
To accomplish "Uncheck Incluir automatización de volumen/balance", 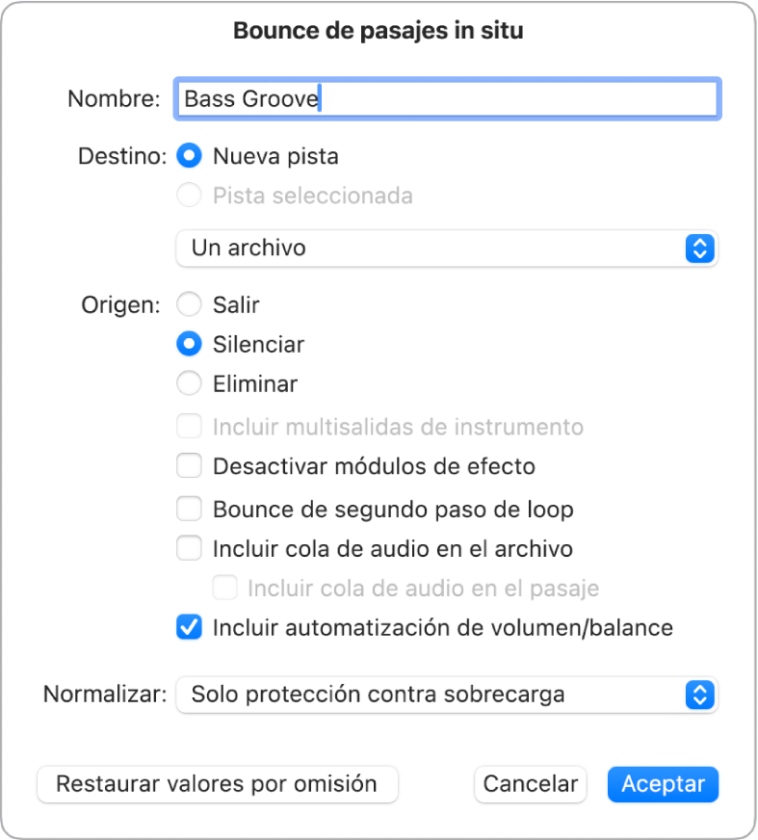I will [x=190, y=628].
